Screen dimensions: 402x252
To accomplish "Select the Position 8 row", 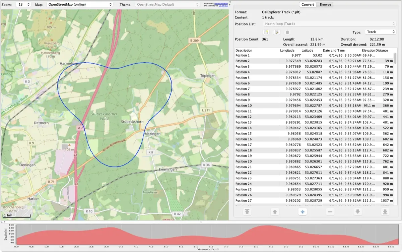I will click(314, 94).
